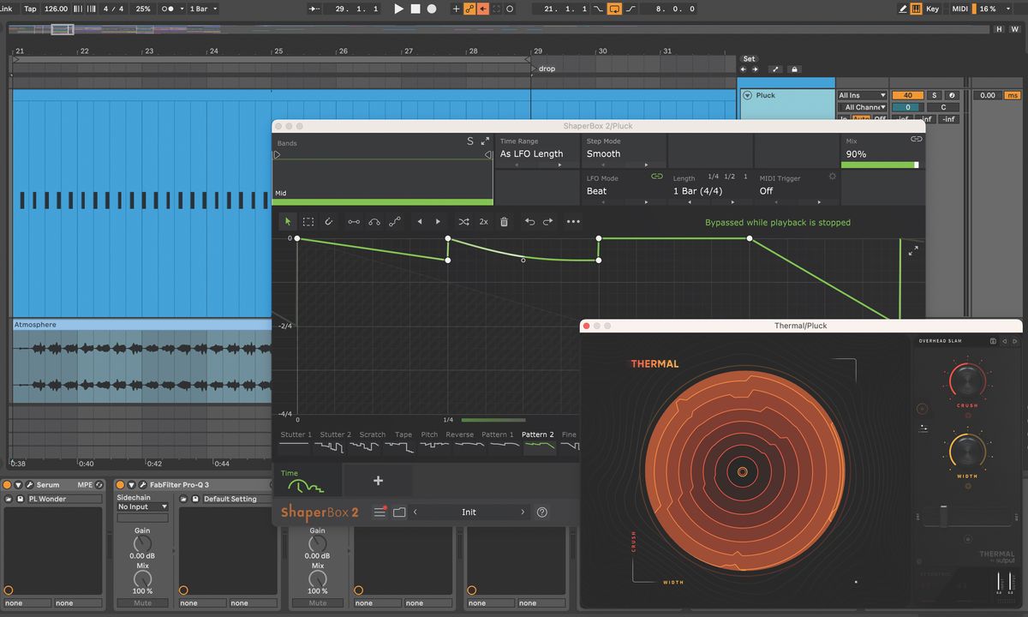The width and height of the screenshot is (1028, 617).
Task: Select the pointer tool in ShaperBox
Action: 289,222
